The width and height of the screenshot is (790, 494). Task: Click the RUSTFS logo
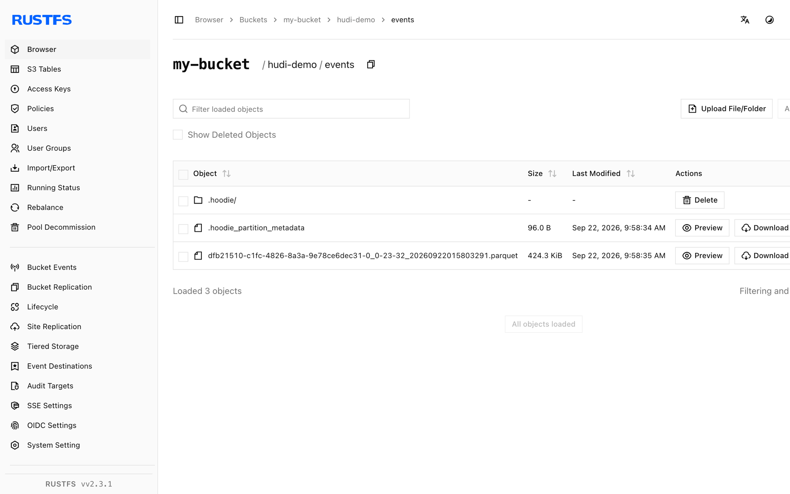[x=41, y=20]
